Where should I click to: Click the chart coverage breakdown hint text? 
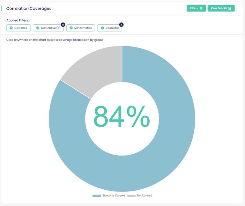tap(55, 40)
